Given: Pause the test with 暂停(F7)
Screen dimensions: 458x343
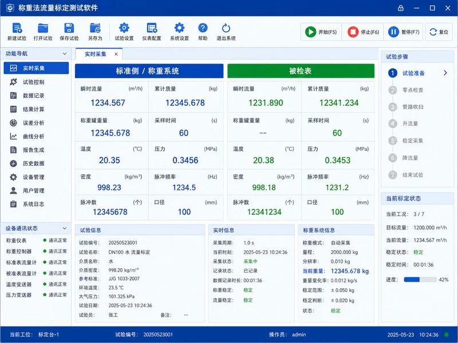Looking at the screenshot, I should [404, 32].
